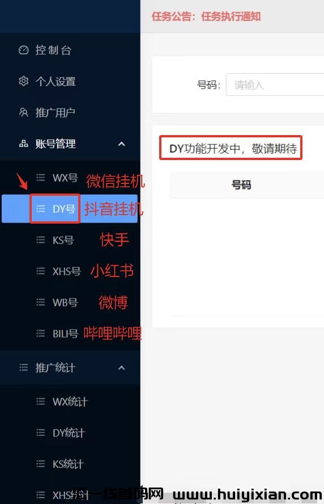Go to DY统计 statistics page
The image size is (324, 504).
70,432
